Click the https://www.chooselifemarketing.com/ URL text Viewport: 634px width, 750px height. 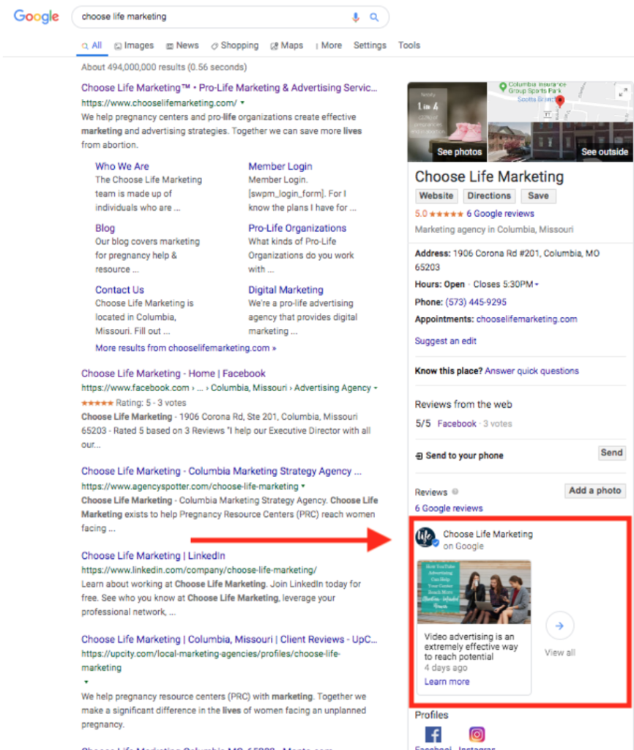tap(159, 103)
